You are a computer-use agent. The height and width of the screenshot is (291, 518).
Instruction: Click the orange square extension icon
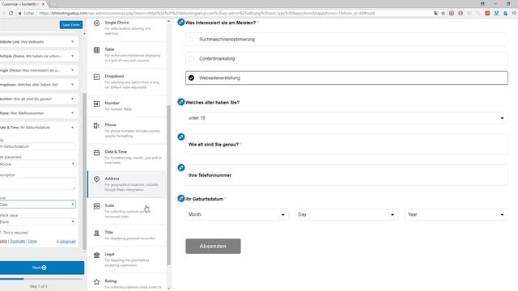coord(487,13)
